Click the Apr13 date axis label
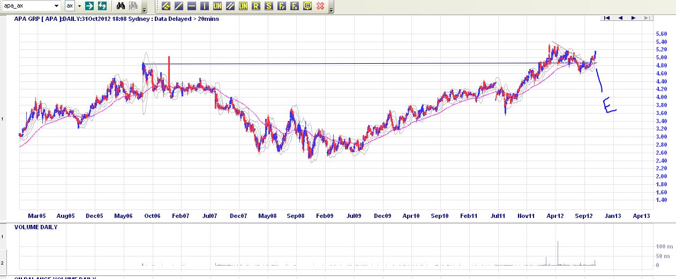Screen dimensions: 676x279 pyautogui.click(x=641, y=216)
